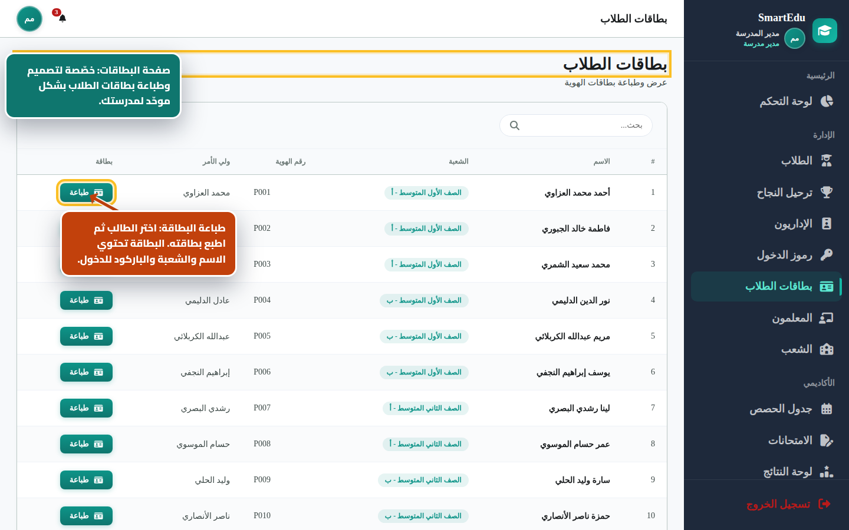Screen dimensions: 849x530
Task: Click ID number P005
Action: click(262, 336)
